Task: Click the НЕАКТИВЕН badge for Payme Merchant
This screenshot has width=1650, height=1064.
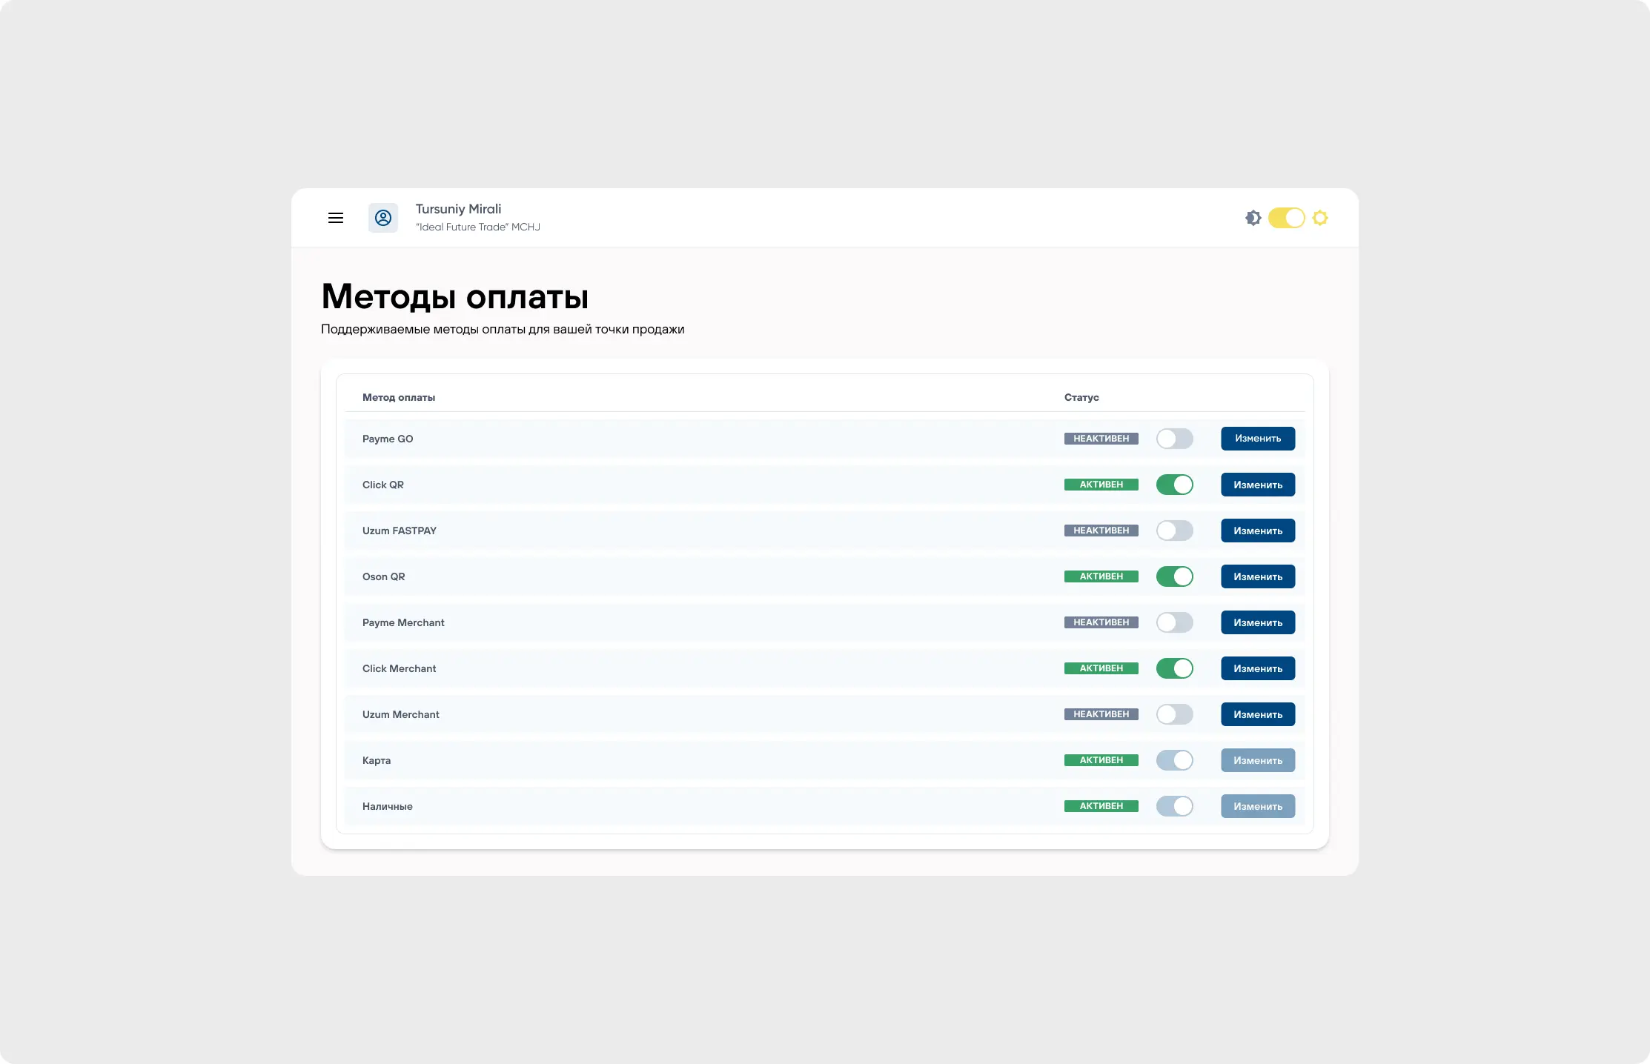Action: click(x=1101, y=622)
